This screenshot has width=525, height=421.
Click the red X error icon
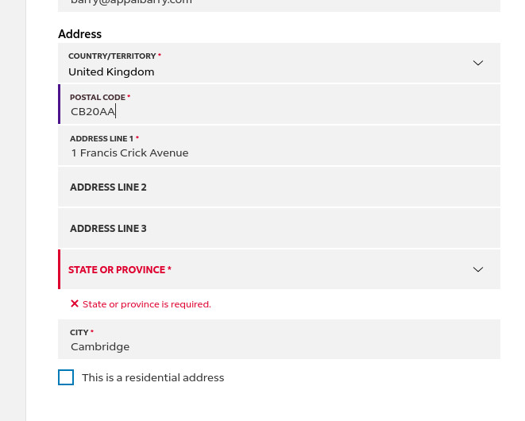pyautogui.click(x=75, y=303)
